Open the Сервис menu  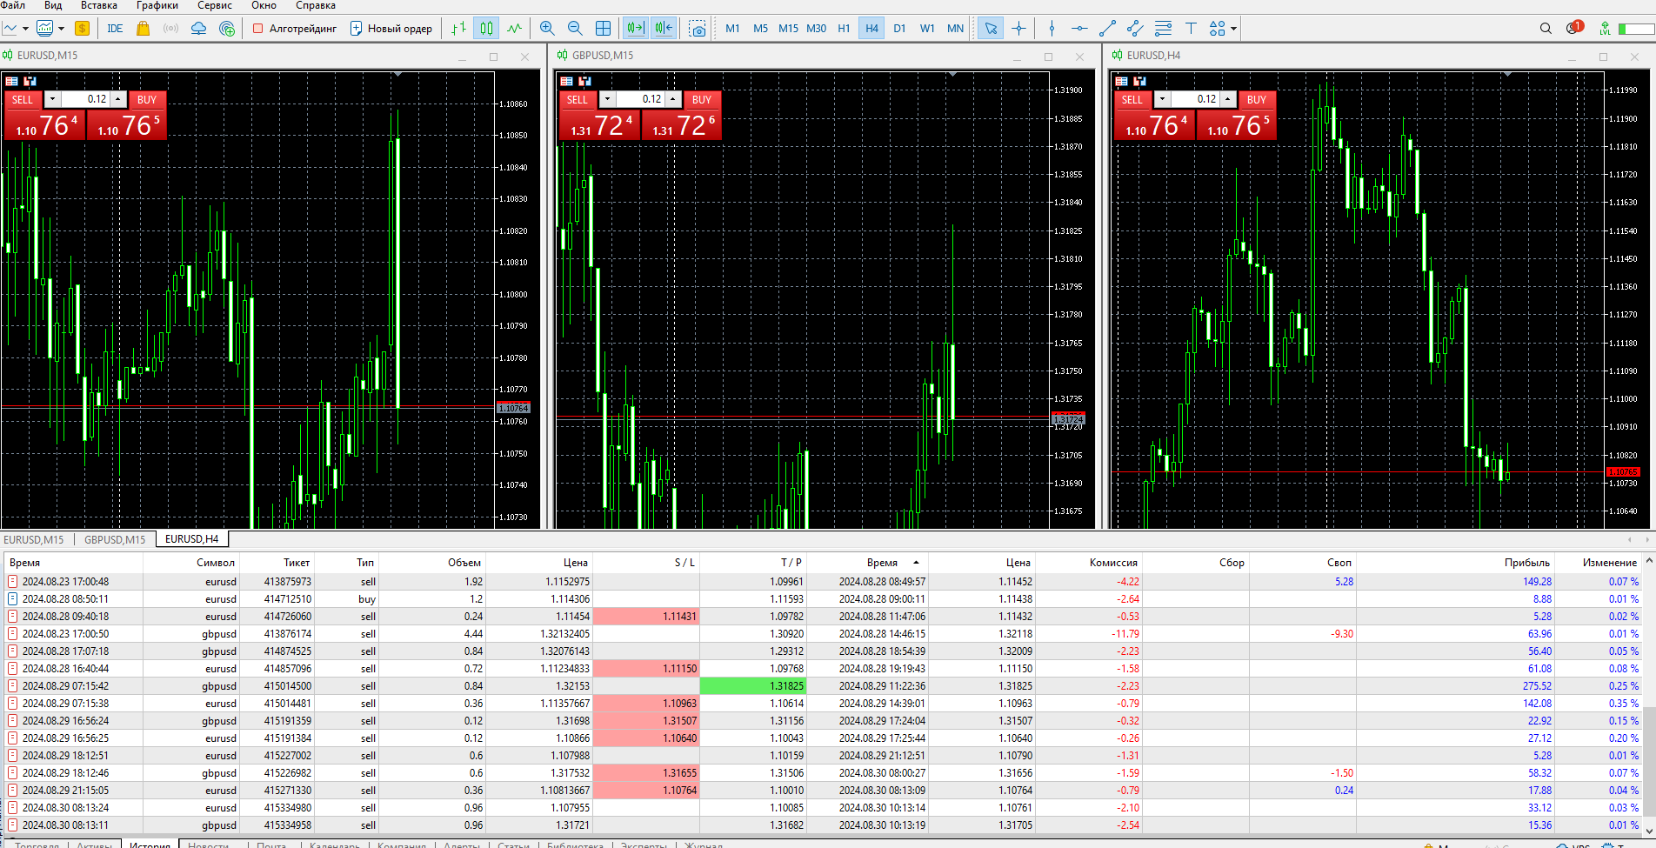(x=215, y=5)
